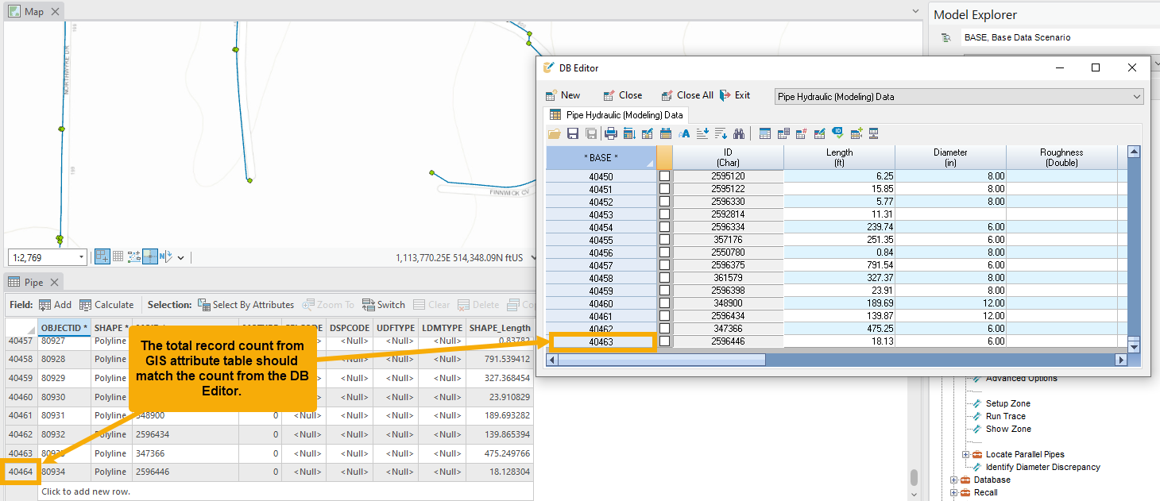Open a table with the folder icon in DB Editor
This screenshot has height=501, width=1160.
[x=554, y=133]
